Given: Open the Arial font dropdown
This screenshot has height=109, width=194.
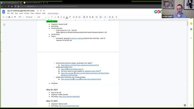Looking at the screenshot, I should tap(42, 17).
